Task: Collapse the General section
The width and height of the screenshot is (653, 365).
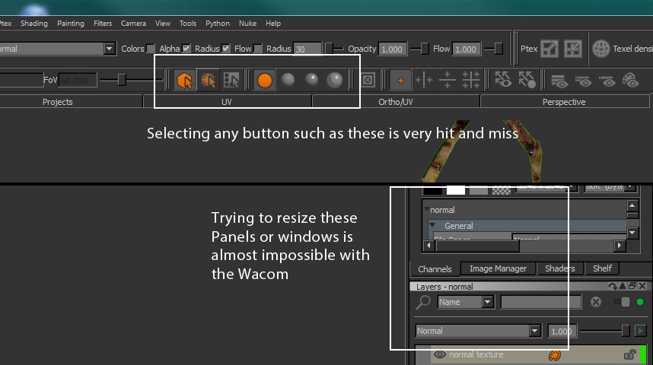Action: point(432,225)
